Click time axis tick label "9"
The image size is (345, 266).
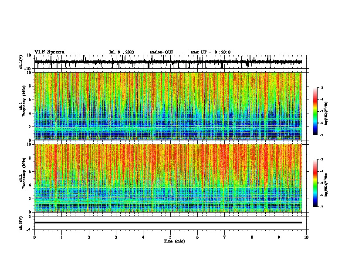coord(279,237)
